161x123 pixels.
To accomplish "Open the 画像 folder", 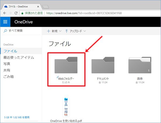I will pyautogui.click(x=140, y=66).
